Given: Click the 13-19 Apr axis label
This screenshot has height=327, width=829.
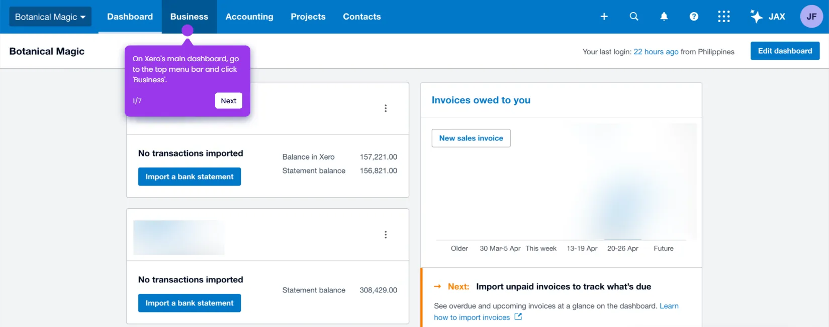Looking at the screenshot, I should (582, 248).
